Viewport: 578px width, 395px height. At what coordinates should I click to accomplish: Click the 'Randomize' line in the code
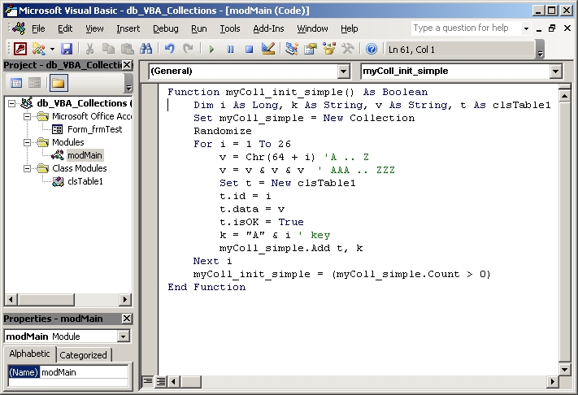click(223, 131)
